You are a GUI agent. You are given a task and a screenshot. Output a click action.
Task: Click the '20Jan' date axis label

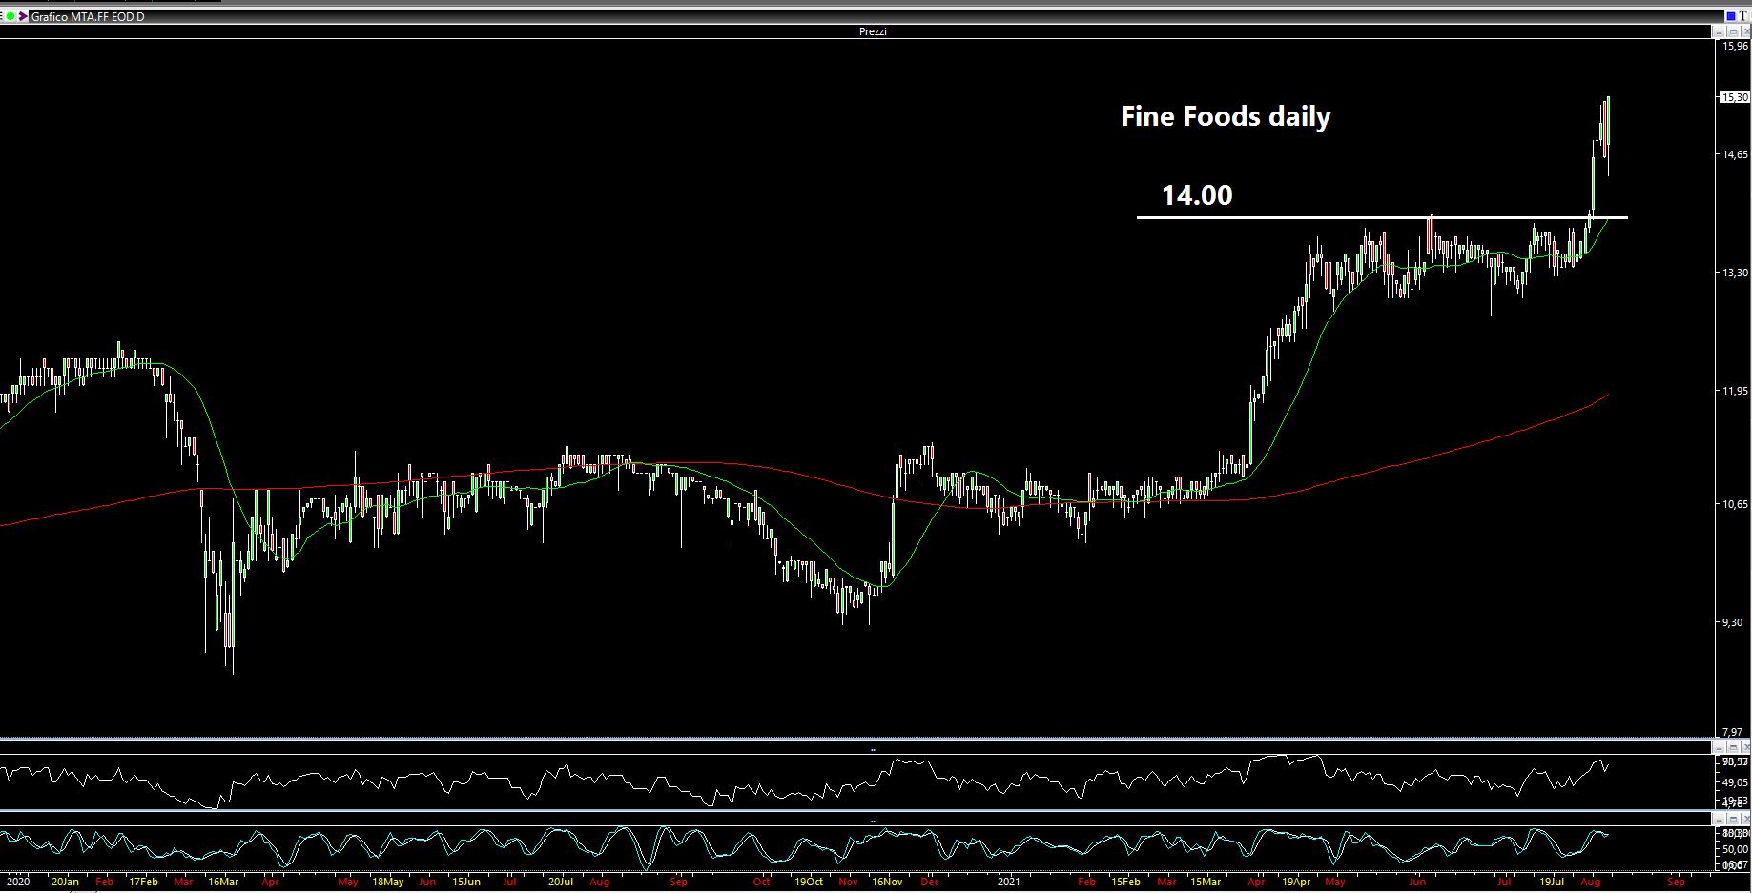(65, 882)
